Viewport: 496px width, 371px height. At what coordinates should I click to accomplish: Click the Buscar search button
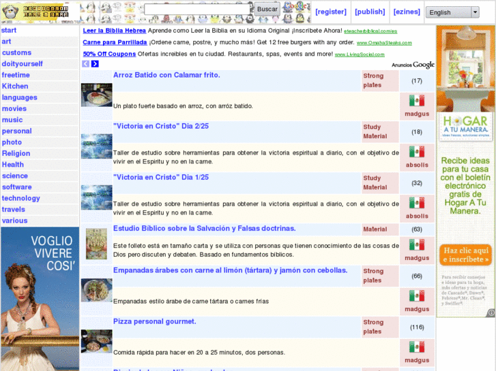pyautogui.click(x=267, y=9)
